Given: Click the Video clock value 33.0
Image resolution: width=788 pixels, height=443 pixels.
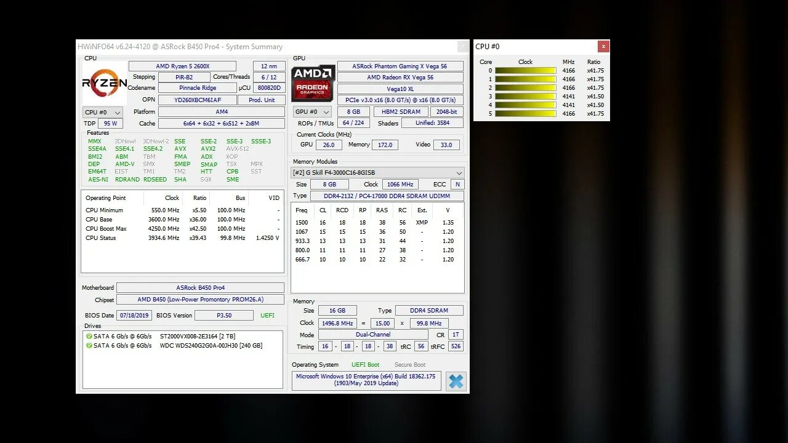Looking at the screenshot, I should click(x=446, y=145).
